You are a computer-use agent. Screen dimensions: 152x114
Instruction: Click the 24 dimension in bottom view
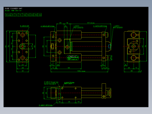(x=46, y=93)
